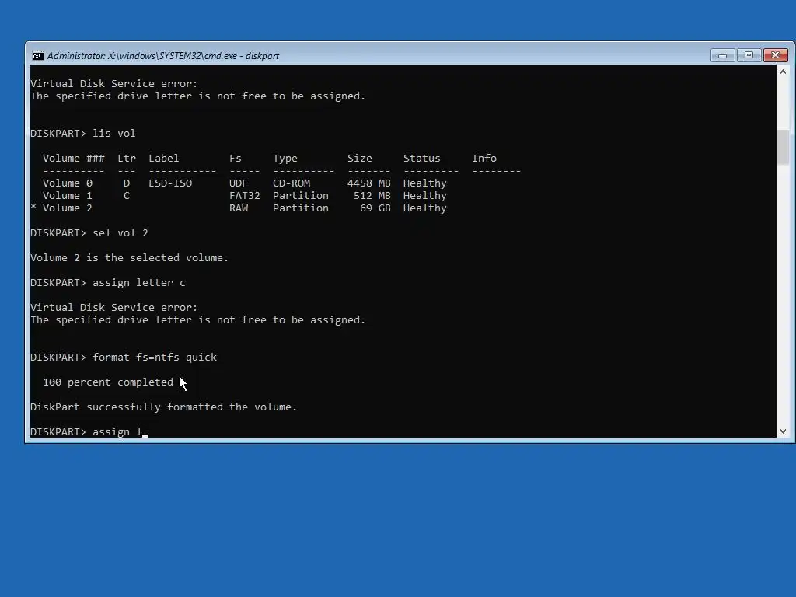Click the 'Ltr' column header
This screenshot has height=597, width=796.
(127, 158)
